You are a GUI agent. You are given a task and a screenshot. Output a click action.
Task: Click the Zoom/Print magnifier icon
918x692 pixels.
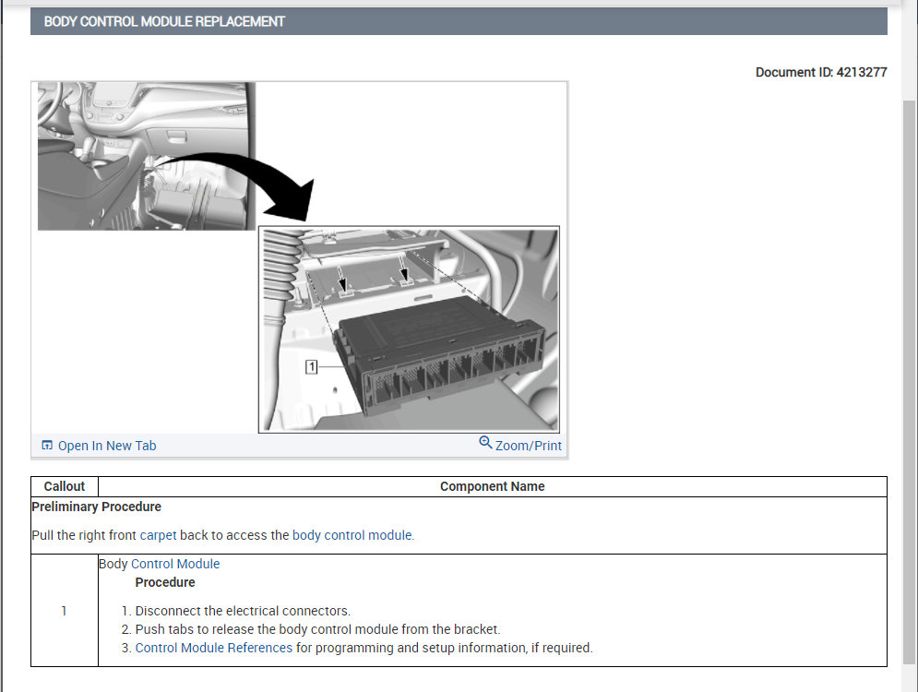pos(485,443)
